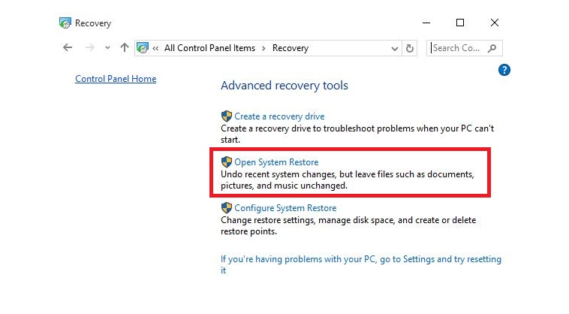Click the Advanced recovery tools heading
Viewport: 569px width, 314px height.
(x=284, y=86)
